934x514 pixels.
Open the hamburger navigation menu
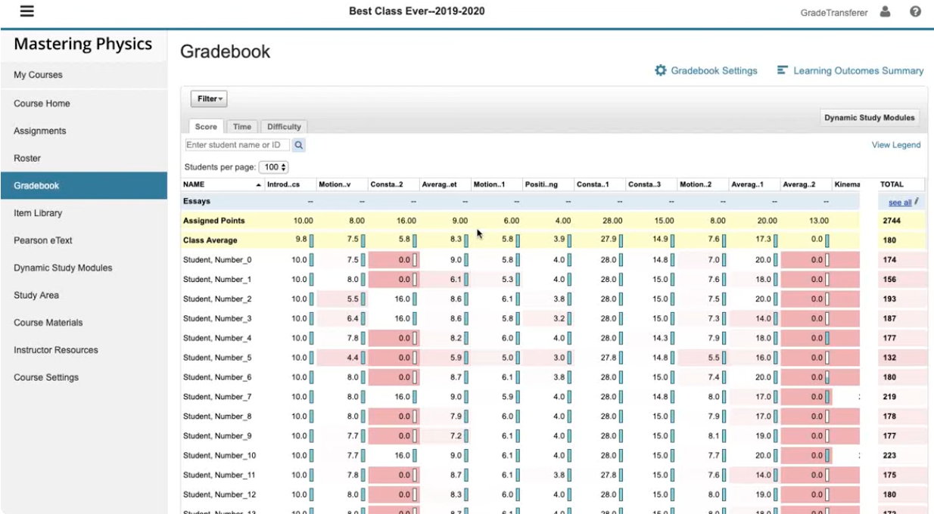[26, 11]
